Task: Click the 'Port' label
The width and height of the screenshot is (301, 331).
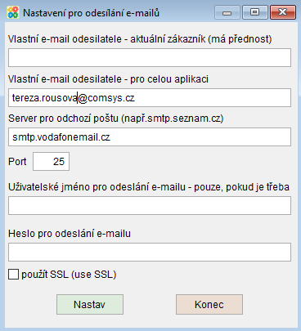Action: click(x=17, y=162)
